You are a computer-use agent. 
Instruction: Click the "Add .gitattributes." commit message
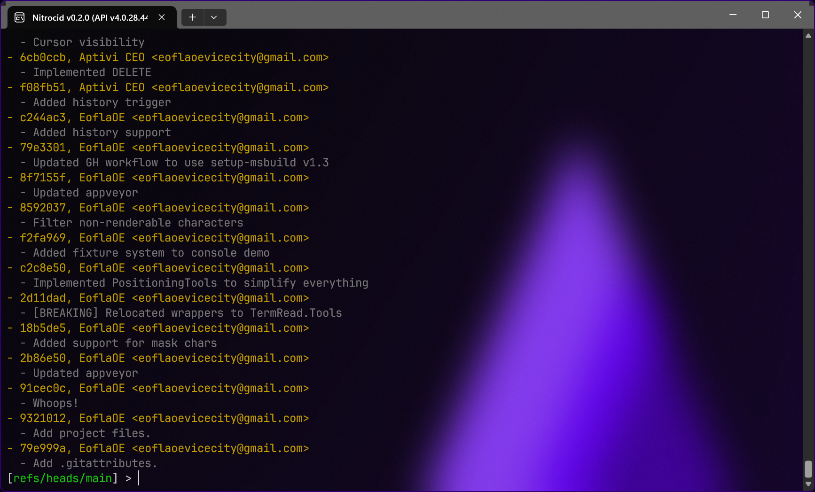94,463
